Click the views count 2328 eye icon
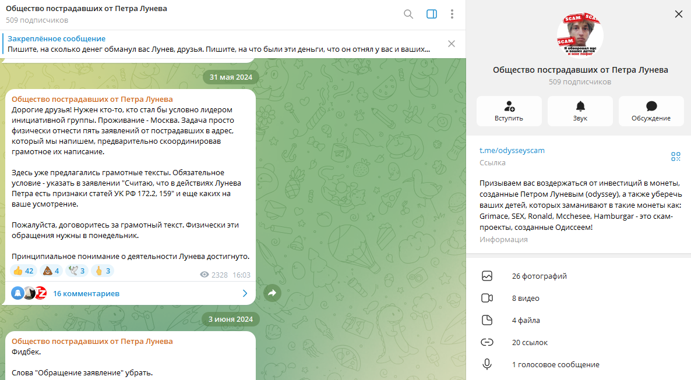 tap(205, 275)
